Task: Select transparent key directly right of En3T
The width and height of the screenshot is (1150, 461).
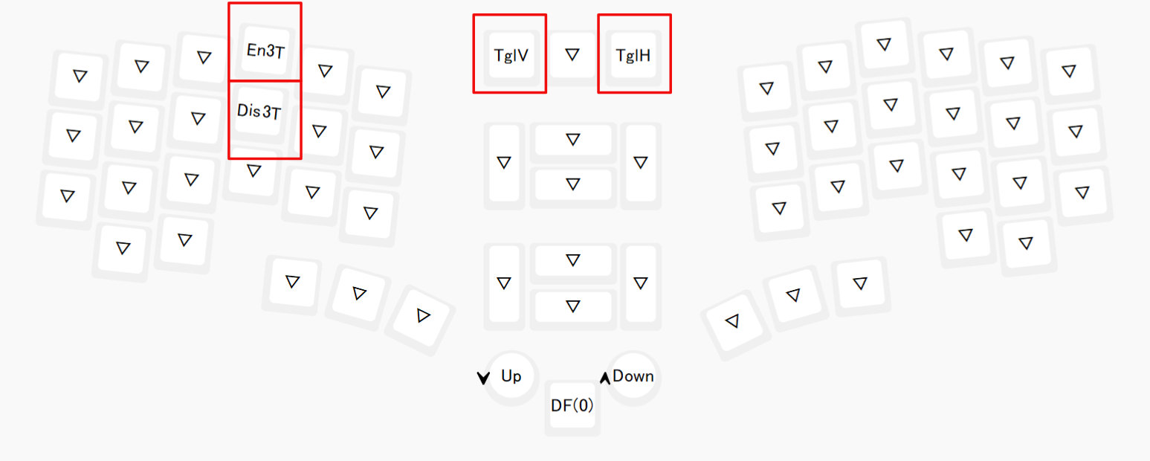Action: tap(325, 71)
